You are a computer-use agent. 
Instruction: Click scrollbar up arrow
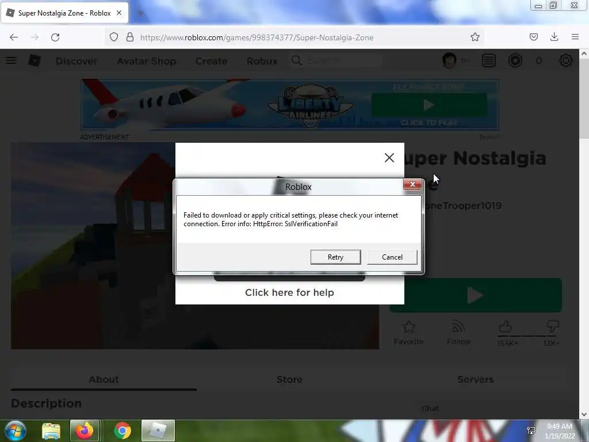[x=584, y=54]
